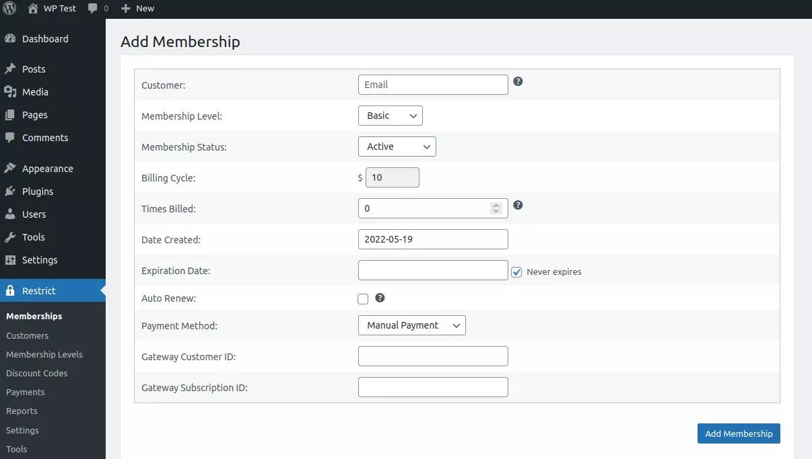Click the Comments bubble icon in sidebar
Viewport: 812px width, 459px height.
coord(10,138)
